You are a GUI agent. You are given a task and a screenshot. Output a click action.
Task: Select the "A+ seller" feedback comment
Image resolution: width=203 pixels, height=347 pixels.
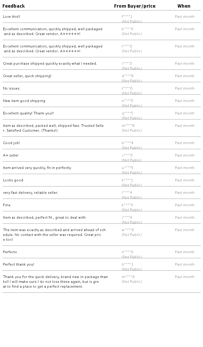[11, 155]
